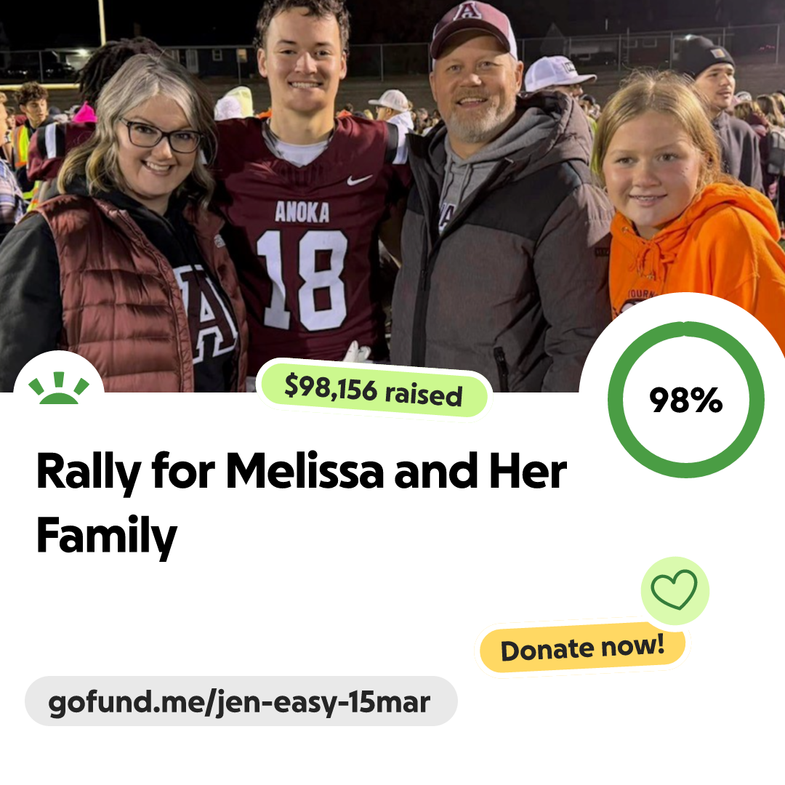Click the ANOKA text on jersey
Viewport: 785px width, 785px height.
pyautogui.click(x=302, y=212)
